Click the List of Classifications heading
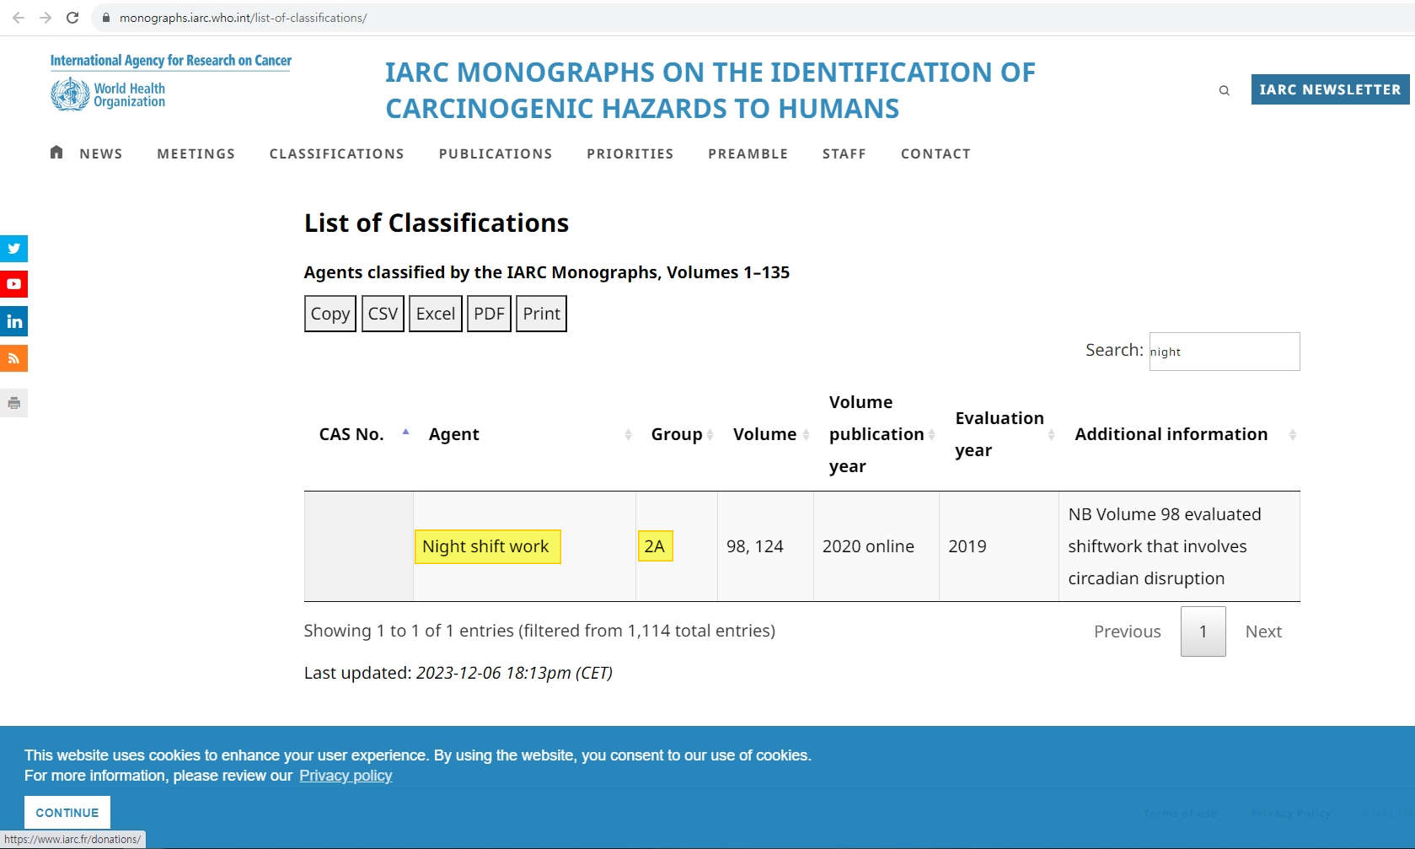 click(x=437, y=223)
